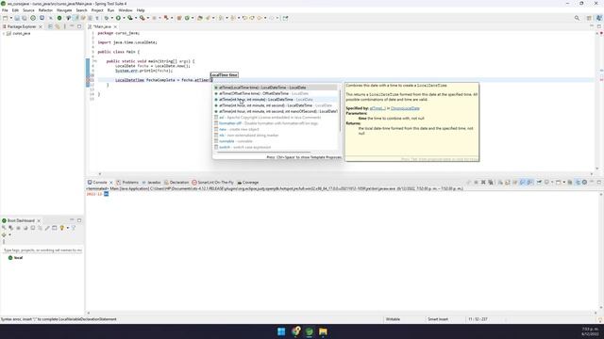The width and height of the screenshot is (604, 339).
Task: Click the green Boot Dashboard toolbar icon
Action: point(59,18)
